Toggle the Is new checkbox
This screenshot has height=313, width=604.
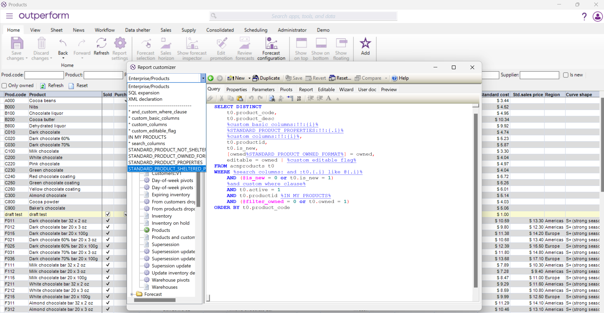(566, 75)
